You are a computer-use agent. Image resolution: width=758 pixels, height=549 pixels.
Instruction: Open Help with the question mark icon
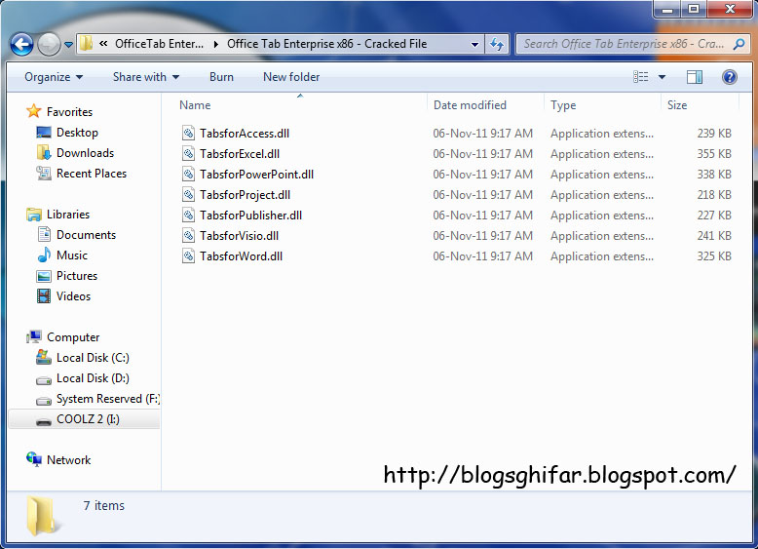click(x=730, y=77)
